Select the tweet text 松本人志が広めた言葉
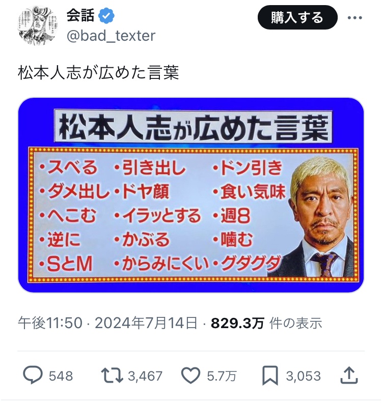This screenshot has height=403, width=382. pos(98,73)
